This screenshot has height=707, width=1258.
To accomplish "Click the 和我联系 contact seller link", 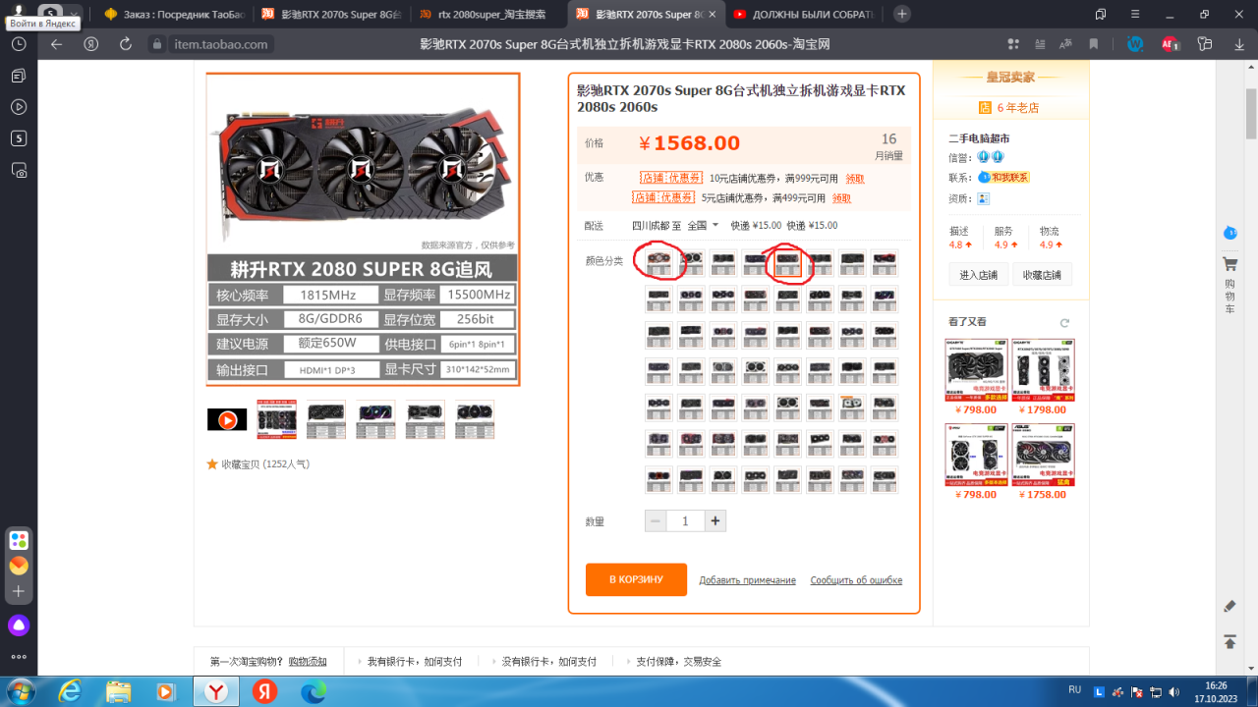I will pyautogui.click(x=1009, y=178).
